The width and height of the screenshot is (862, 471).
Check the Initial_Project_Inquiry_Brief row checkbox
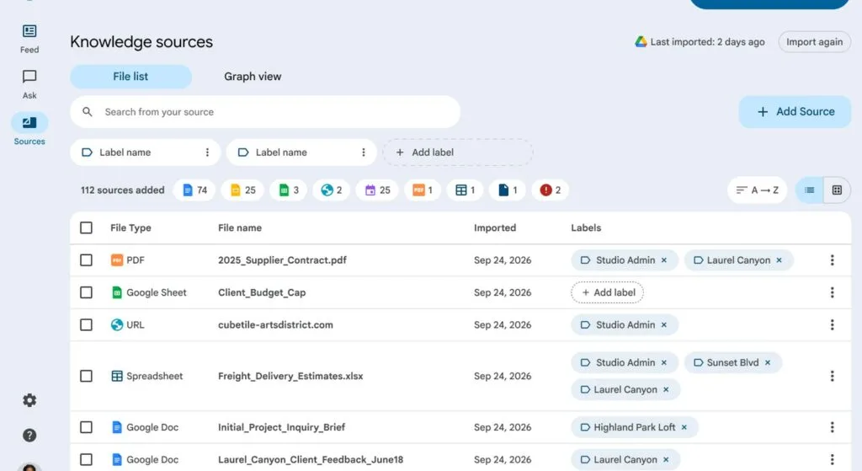(87, 427)
